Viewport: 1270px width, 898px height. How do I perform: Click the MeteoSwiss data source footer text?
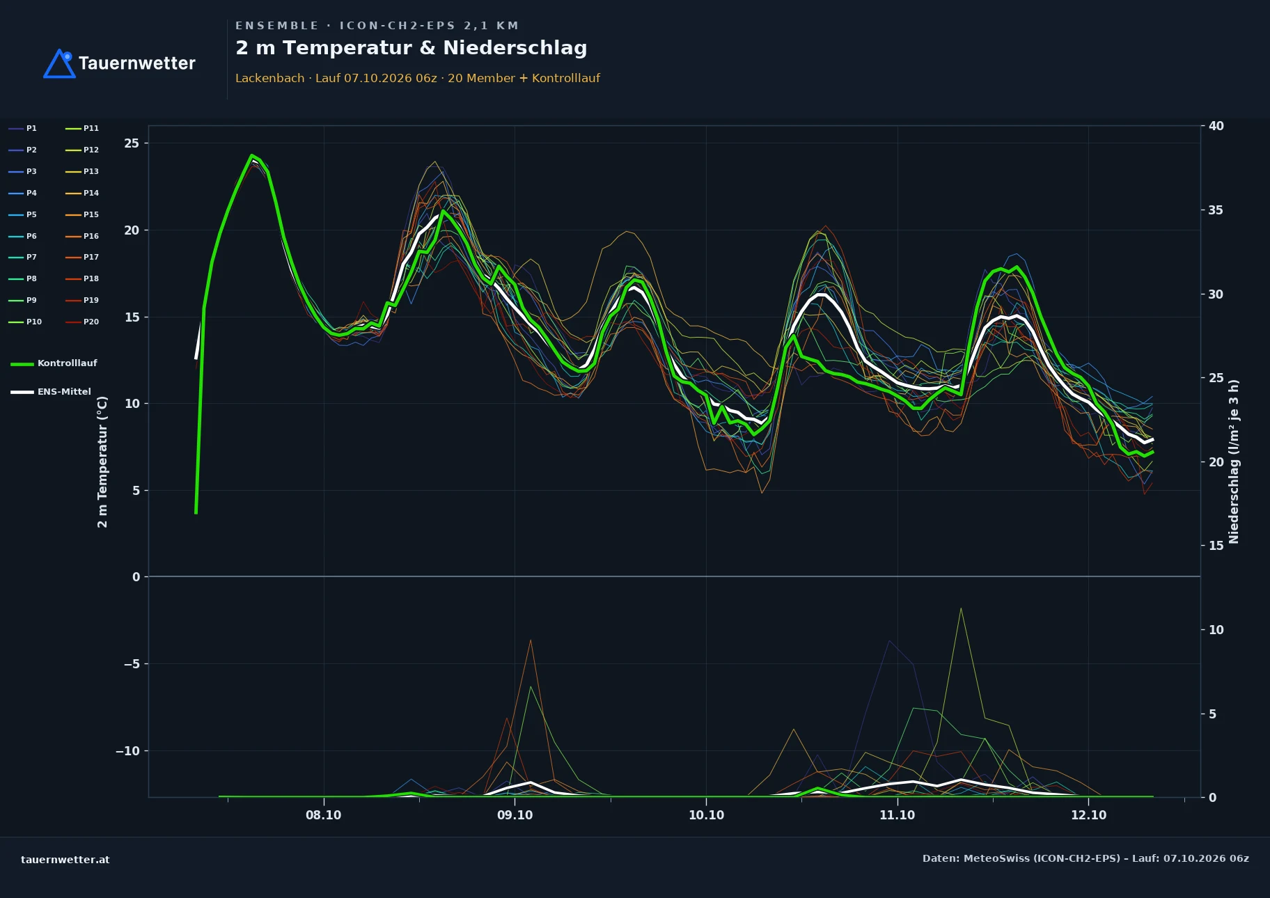(x=1085, y=858)
